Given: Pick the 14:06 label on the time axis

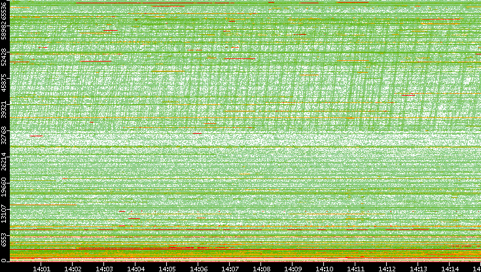Looking at the screenshot, I should pos(198,269).
